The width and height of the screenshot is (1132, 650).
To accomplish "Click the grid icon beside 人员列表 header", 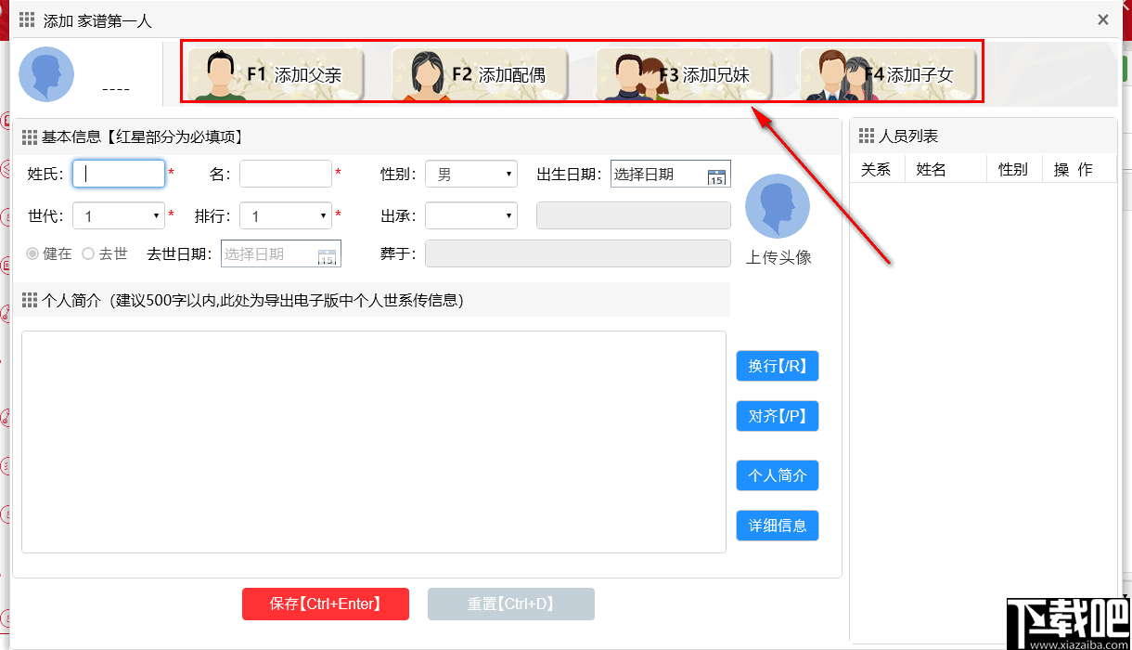I will (x=868, y=136).
